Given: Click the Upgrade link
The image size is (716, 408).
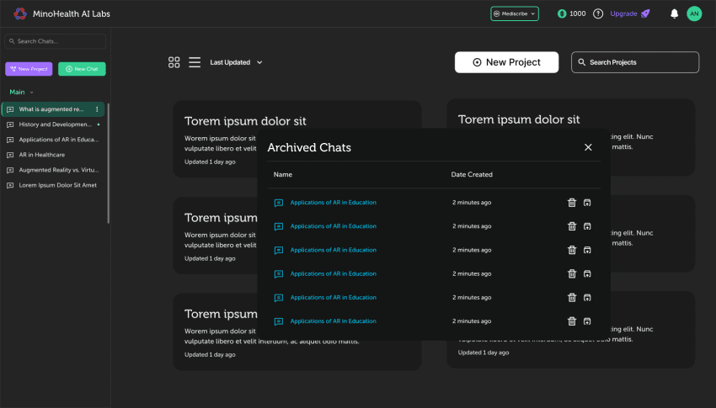Looking at the screenshot, I should pyautogui.click(x=623, y=13).
